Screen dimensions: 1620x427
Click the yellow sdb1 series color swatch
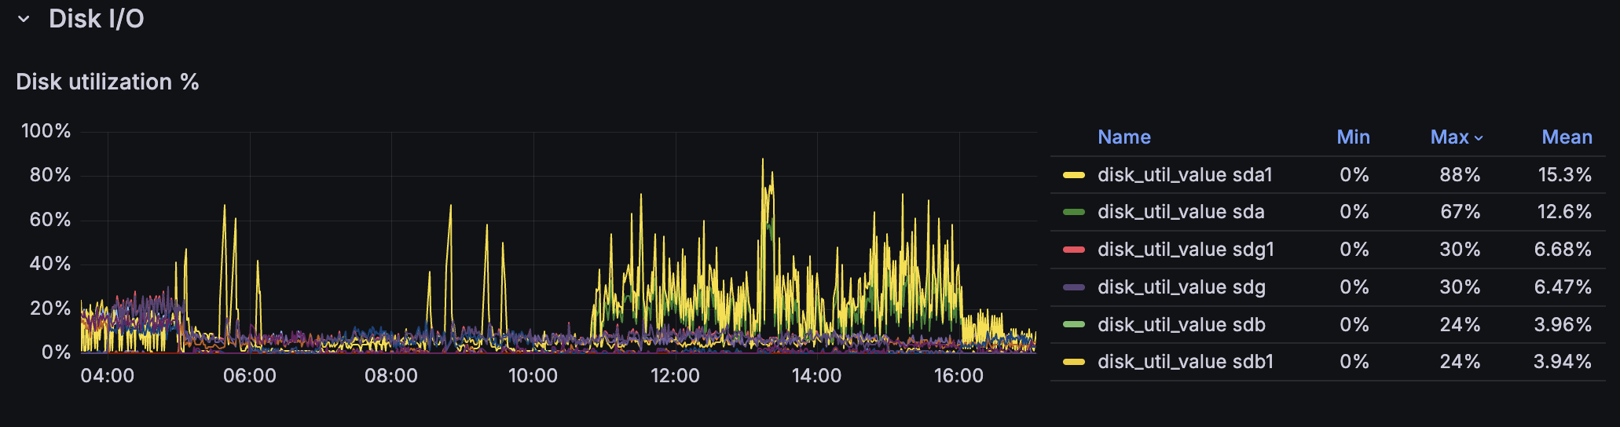tap(1073, 362)
